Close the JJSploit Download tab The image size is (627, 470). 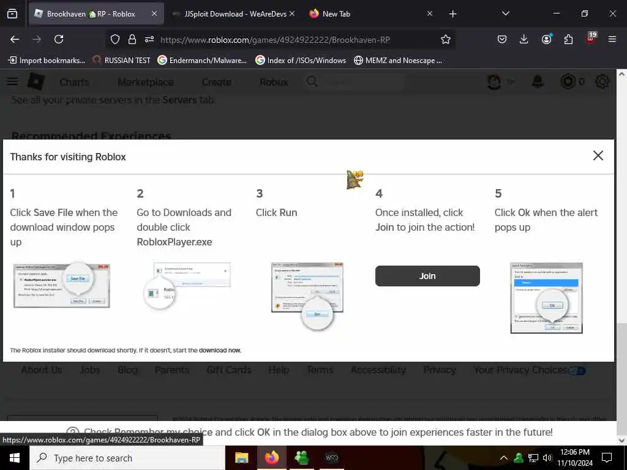[292, 13]
